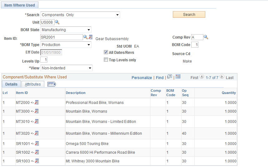Image resolution: width=268 pixels, height=168 pixels.
Task: Sort by Comp Rev column header
Action: click(156, 93)
